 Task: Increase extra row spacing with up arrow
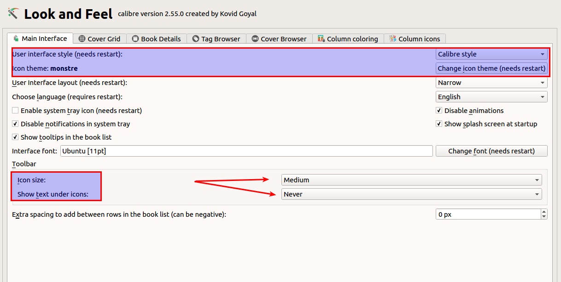(544, 212)
